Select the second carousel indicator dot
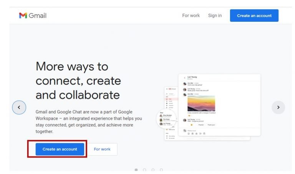295x174 pixels. [144, 170]
